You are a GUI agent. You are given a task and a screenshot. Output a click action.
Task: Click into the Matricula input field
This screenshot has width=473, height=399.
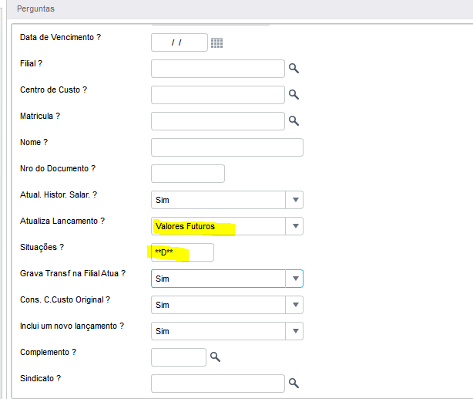coord(218,121)
